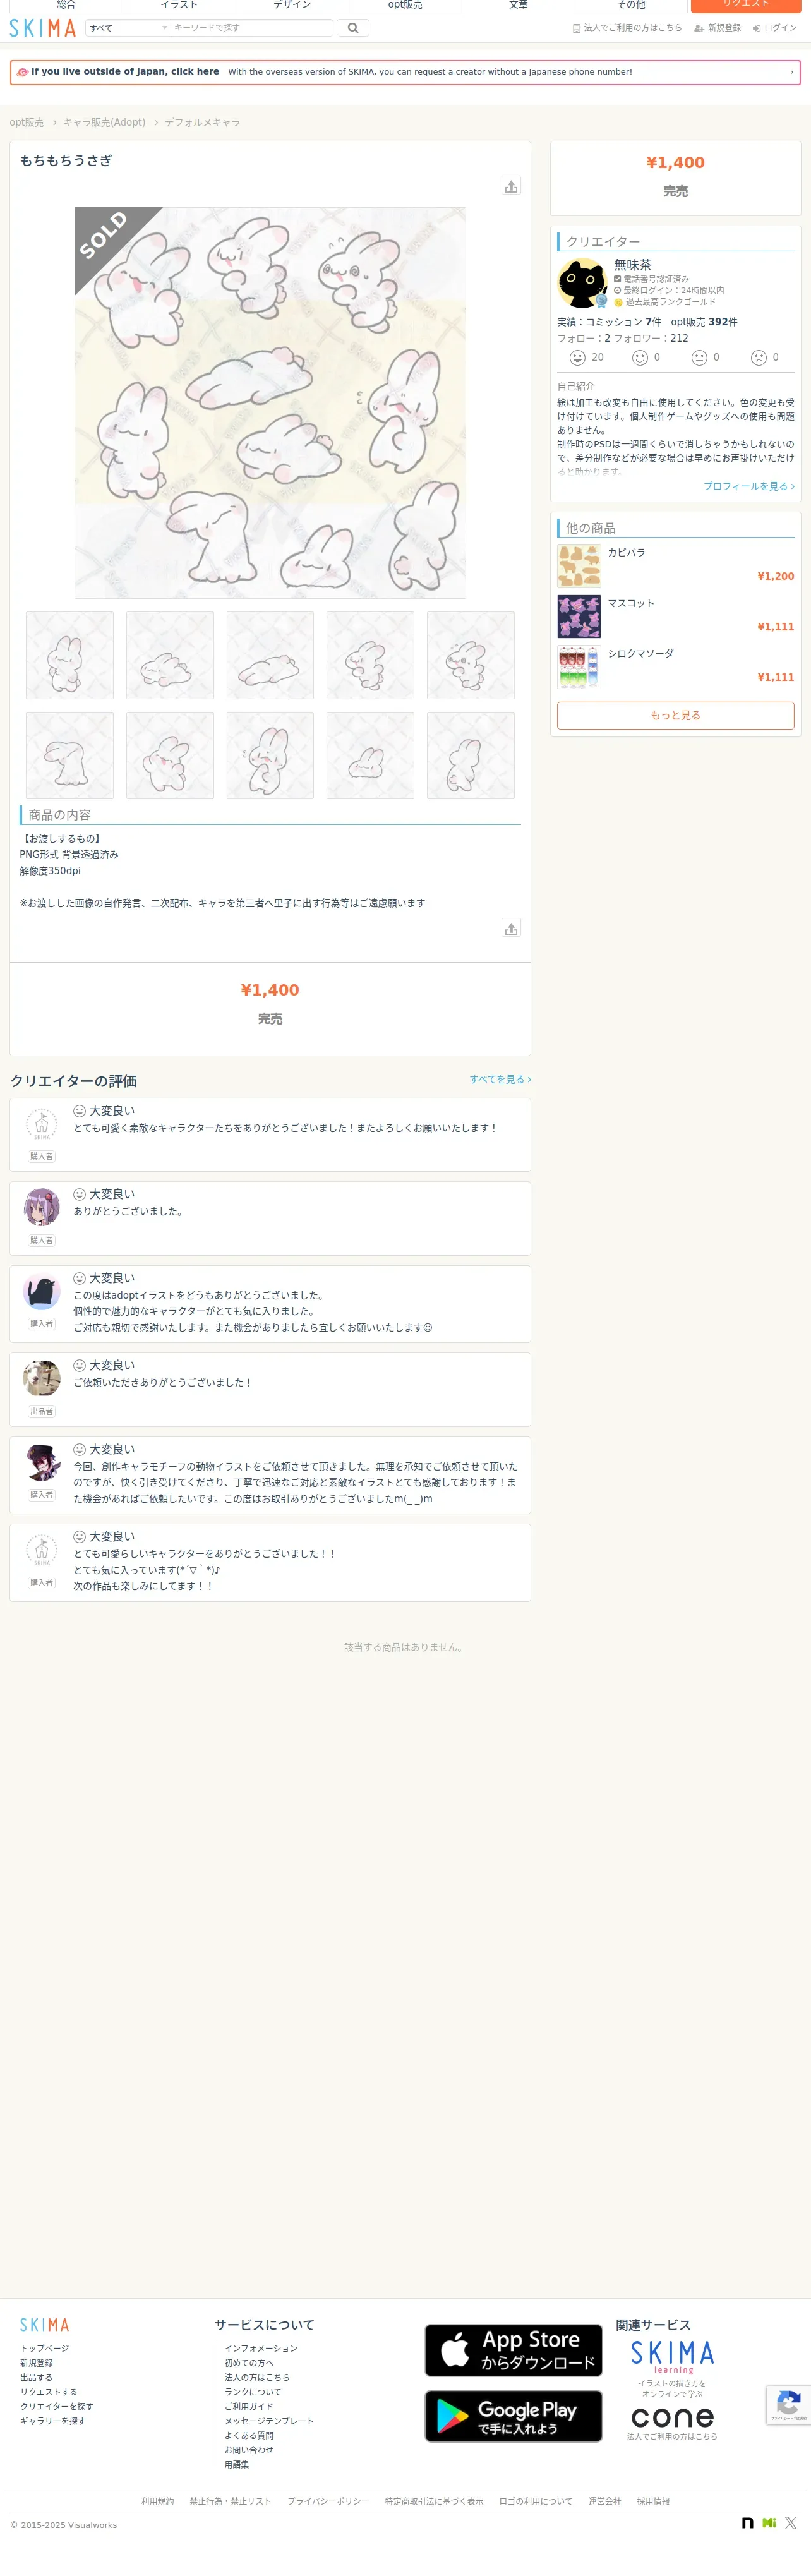Click footer クリエイターを探す link
The width and height of the screenshot is (811, 2576).
tap(57, 2406)
